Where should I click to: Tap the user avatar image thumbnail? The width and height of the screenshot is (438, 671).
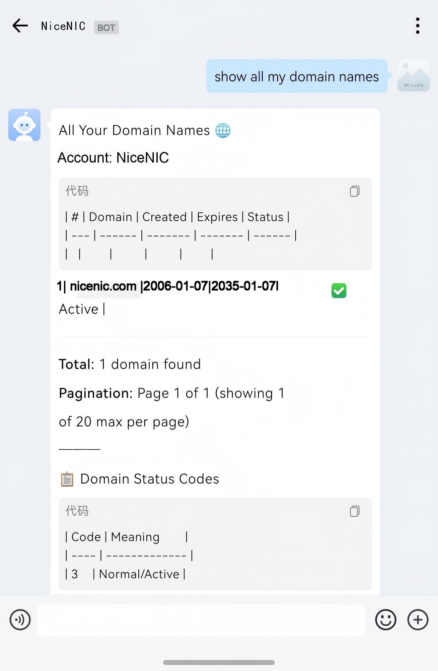413,75
